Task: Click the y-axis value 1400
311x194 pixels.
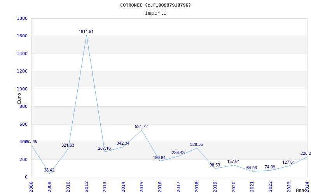Action: pyautogui.click(x=22, y=54)
